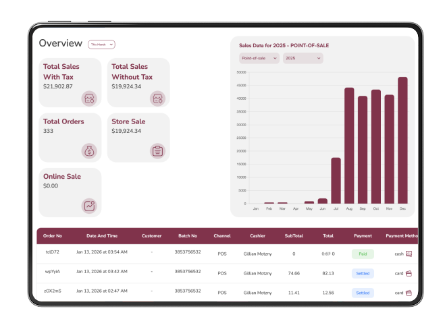Click the money bag icon in Total Orders card

[x=89, y=151]
